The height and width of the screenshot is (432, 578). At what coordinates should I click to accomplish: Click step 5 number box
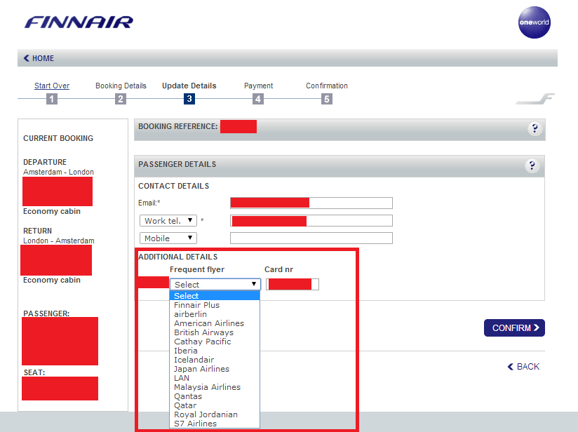pyautogui.click(x=327, y=99)
